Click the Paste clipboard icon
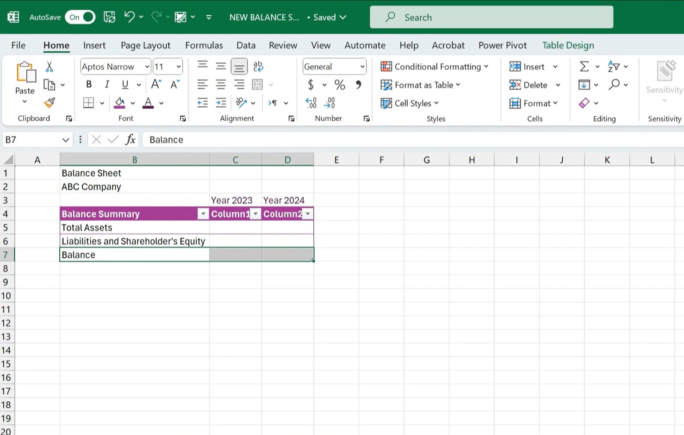 pyautogui.click(x=25, y=73)
